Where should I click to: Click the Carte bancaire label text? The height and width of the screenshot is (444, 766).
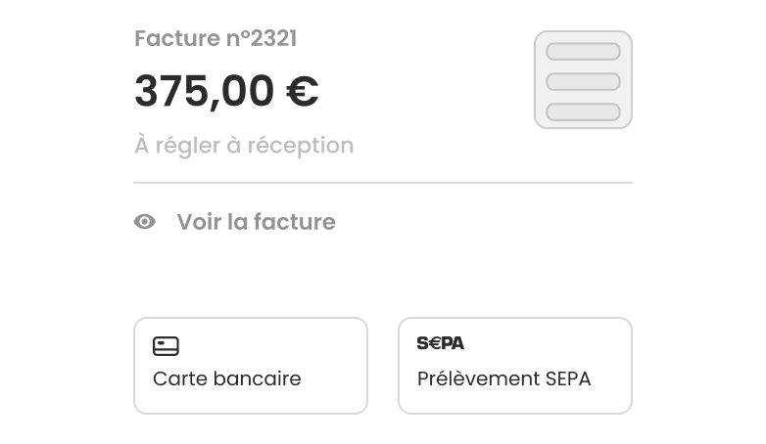227,378
